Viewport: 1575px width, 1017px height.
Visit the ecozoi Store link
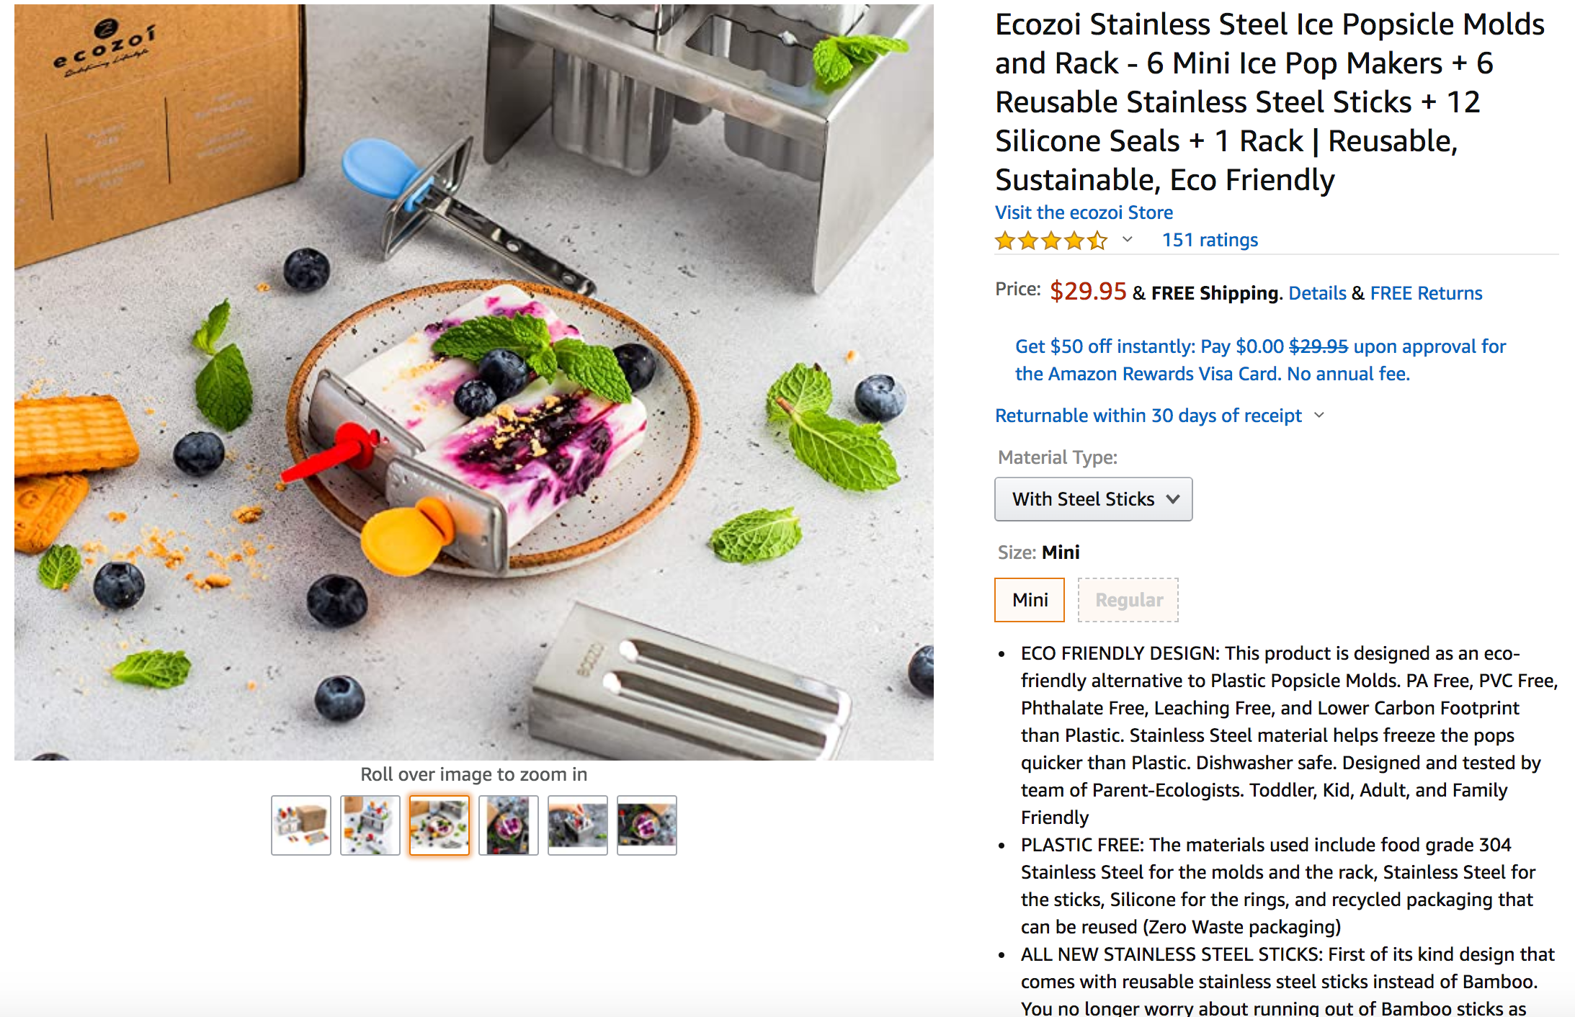click(x=1084, y=212)
